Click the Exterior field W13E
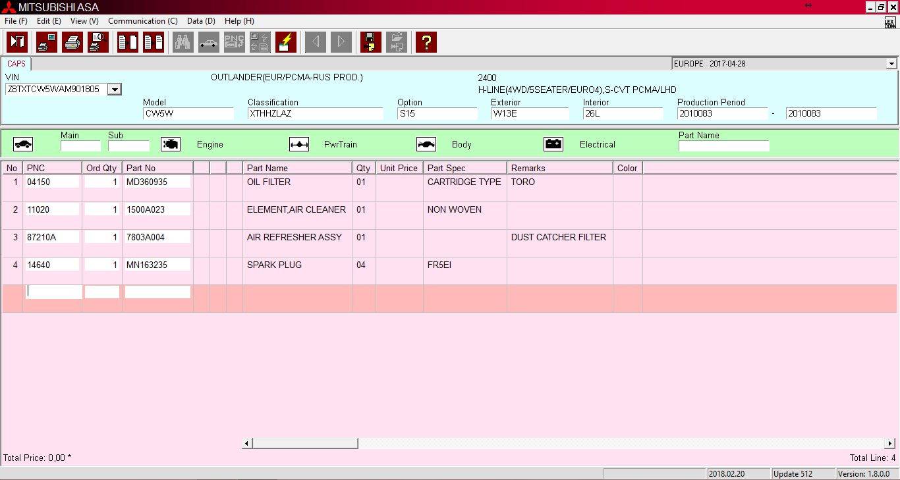Image resolution: width=900 pixels, height=480 pixels. tap(530, 113)
